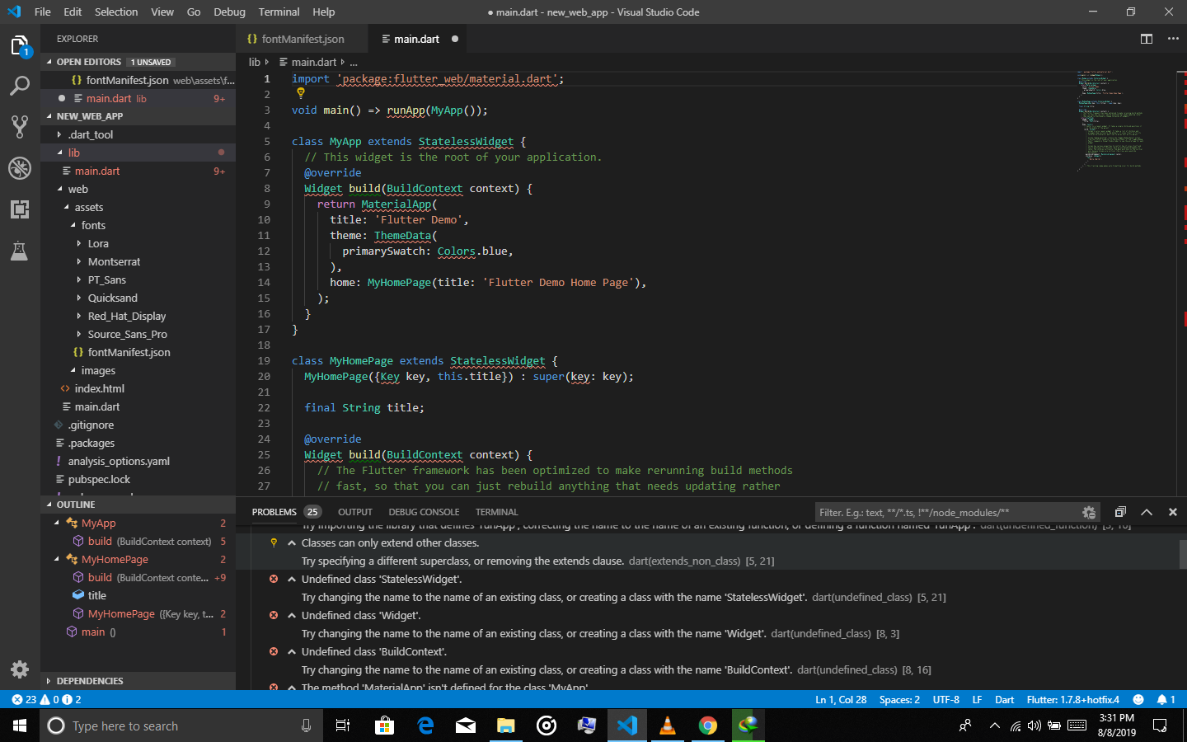Change the LF end-of-line setting
1187x742 pixels.
tap(977, 699)
